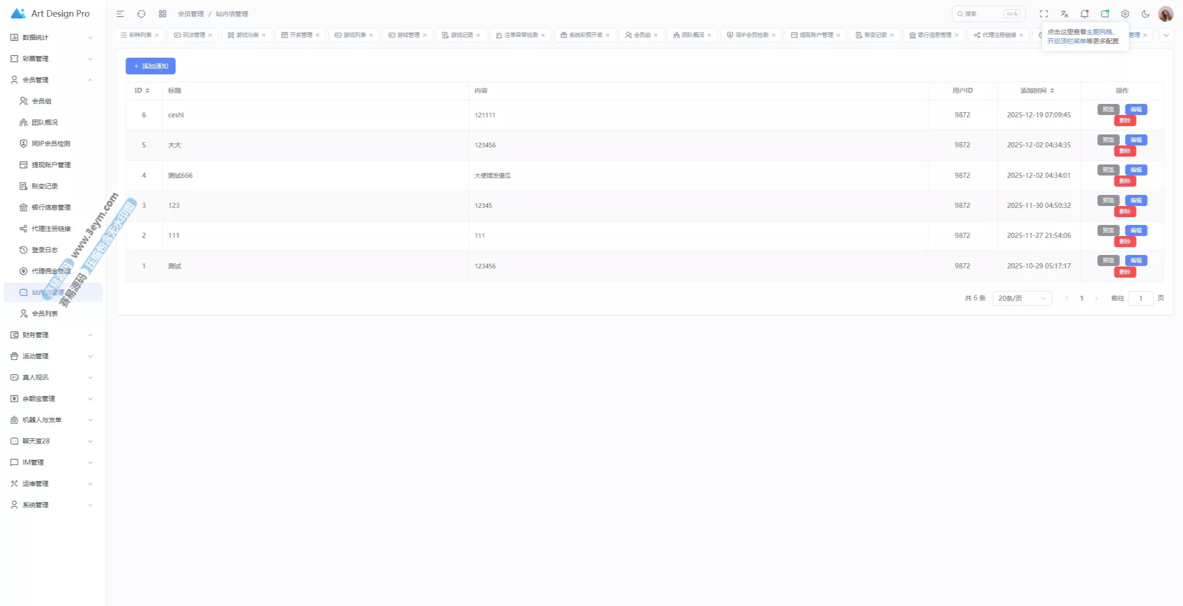The height and width of the screenshot is (606, 1183).
Task: Open 会员列表 in the sidebar
Action: point(44,314)
